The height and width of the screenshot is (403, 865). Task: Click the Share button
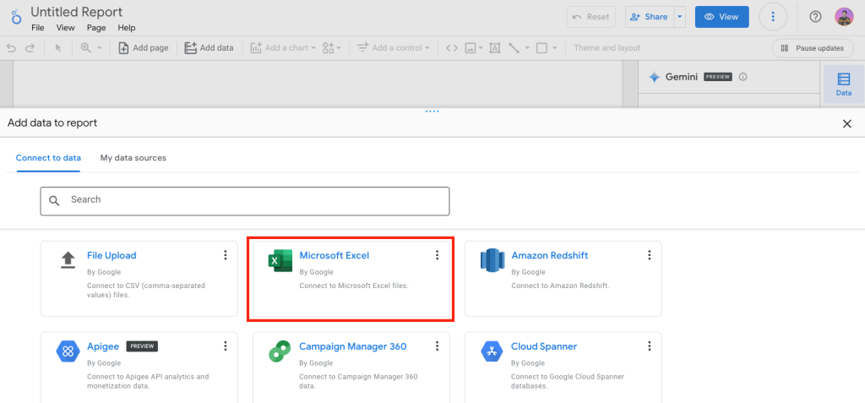click(650, 17)
